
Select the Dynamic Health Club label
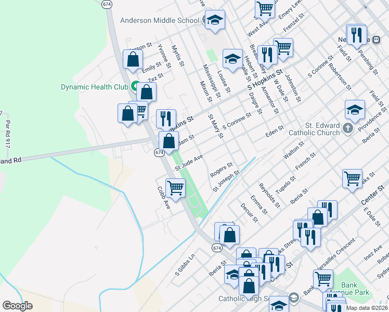coord(95,87)
